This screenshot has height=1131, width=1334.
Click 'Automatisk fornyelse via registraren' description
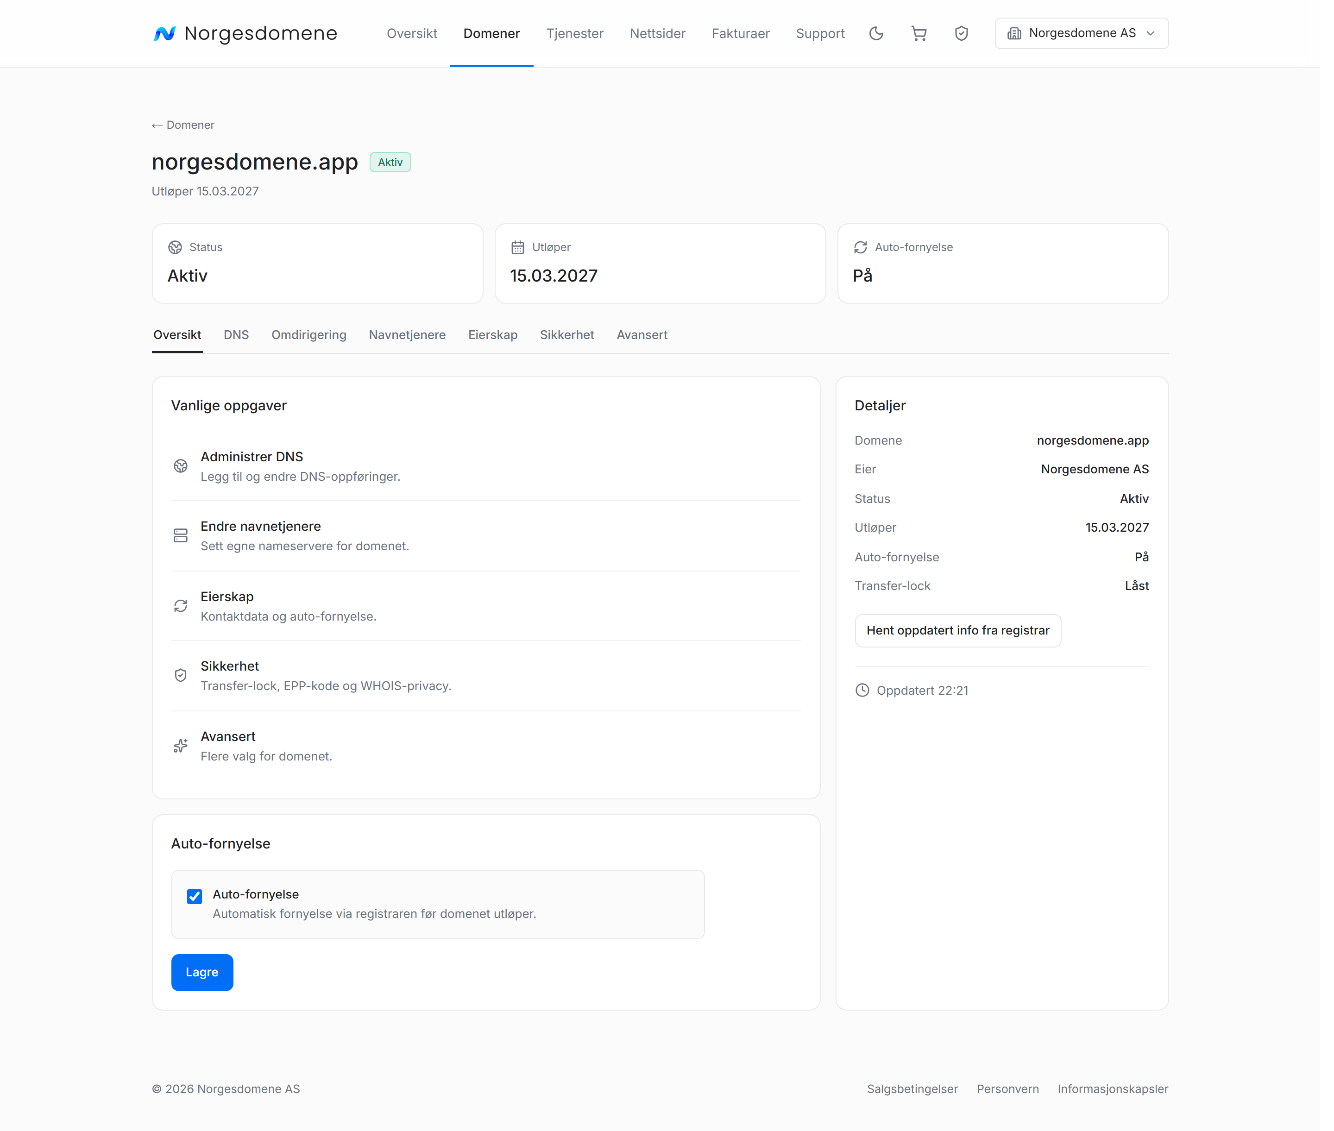click(374, 914)
